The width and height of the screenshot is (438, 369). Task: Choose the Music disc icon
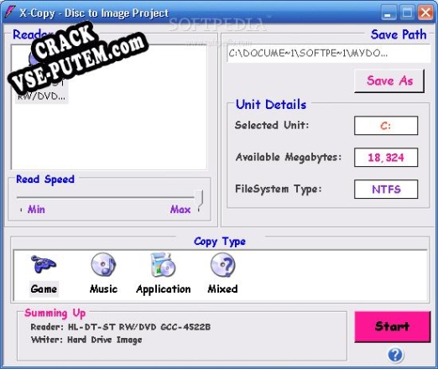(x=103, y=264)
